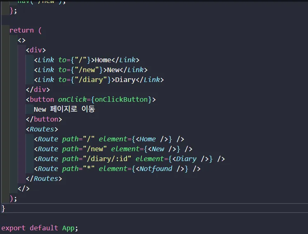Click the opening '<div>' tag

[x=36, y=50]
